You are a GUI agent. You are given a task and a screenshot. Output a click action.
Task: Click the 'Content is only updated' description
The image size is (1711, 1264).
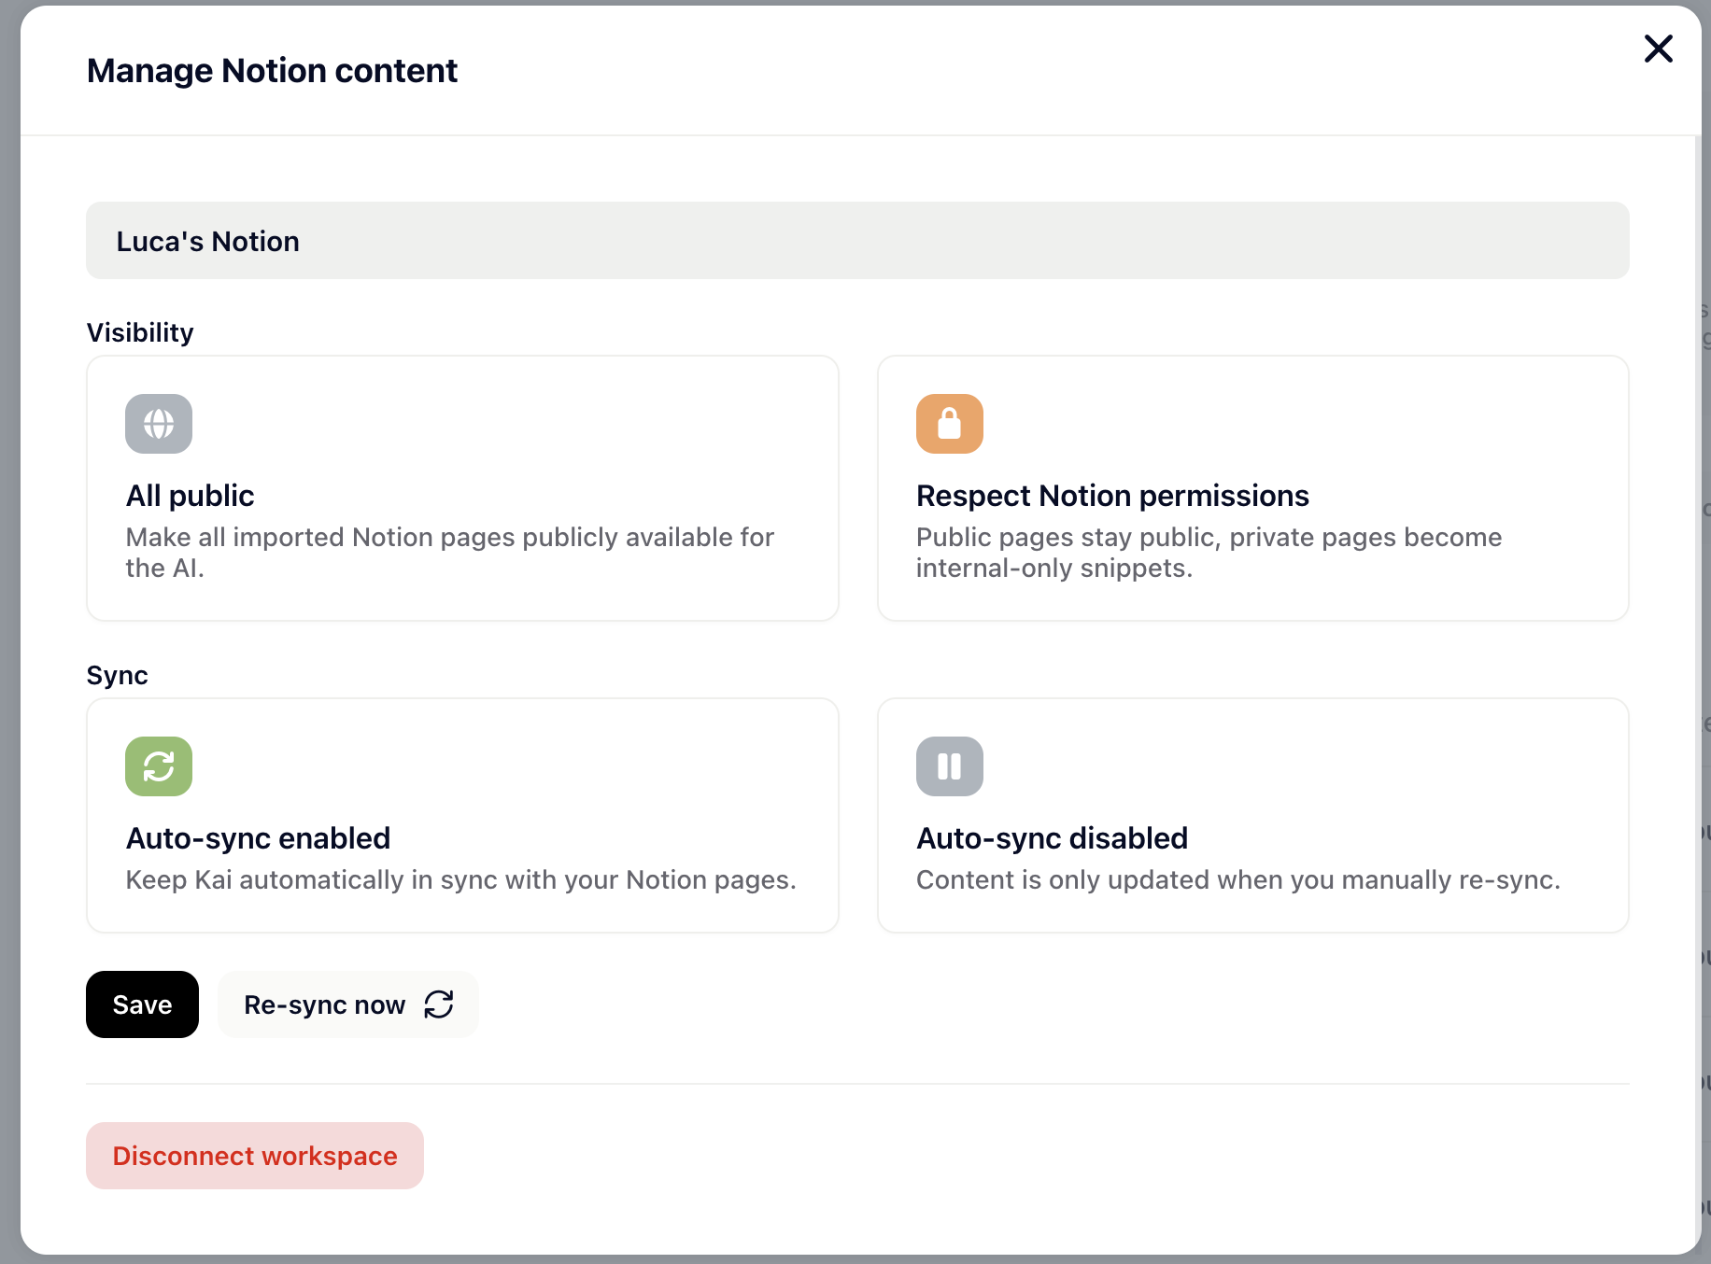[x=1237, y=879]
